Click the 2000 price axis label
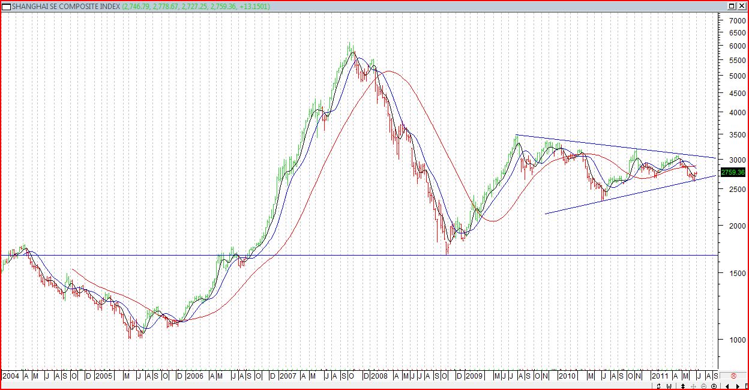This screenshot has width=749, height=390. tap(737, 226)
